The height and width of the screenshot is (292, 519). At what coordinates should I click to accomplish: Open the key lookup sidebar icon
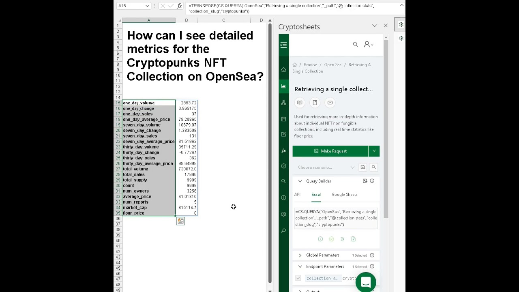283,230
